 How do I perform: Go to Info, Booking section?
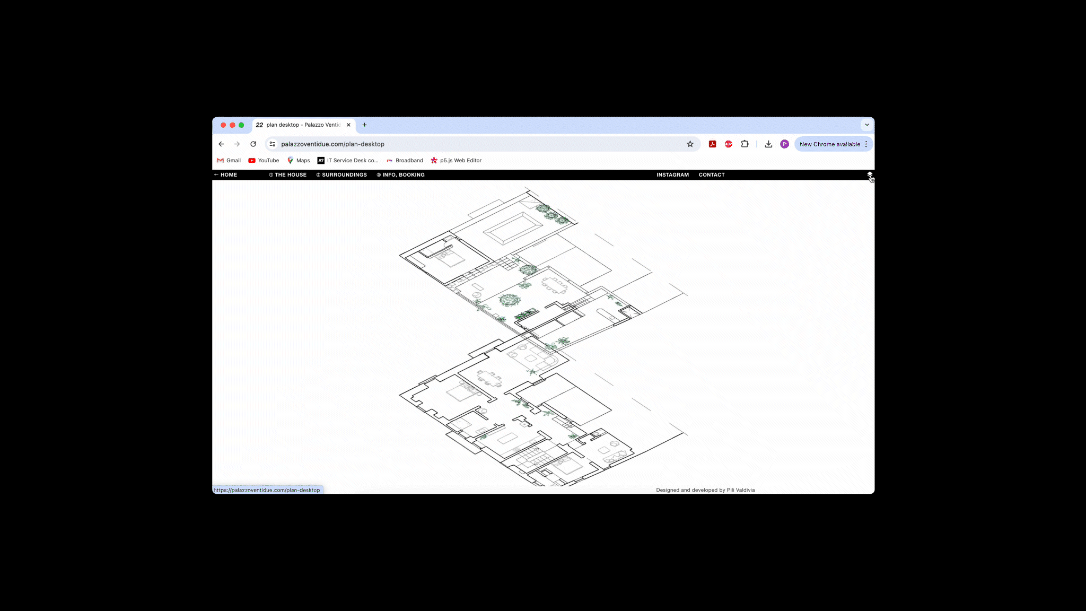(x=401, y=174)
